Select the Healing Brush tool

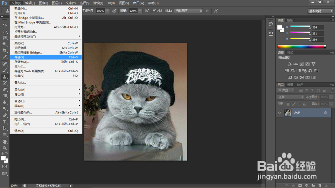[4, 64]
